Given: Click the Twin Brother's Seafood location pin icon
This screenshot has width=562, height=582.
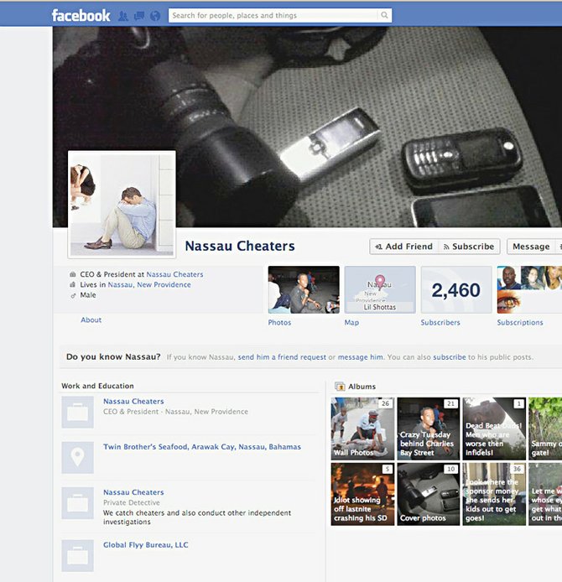Looking at the screenshot, I should pyautogui.click(x=77, y=457).
